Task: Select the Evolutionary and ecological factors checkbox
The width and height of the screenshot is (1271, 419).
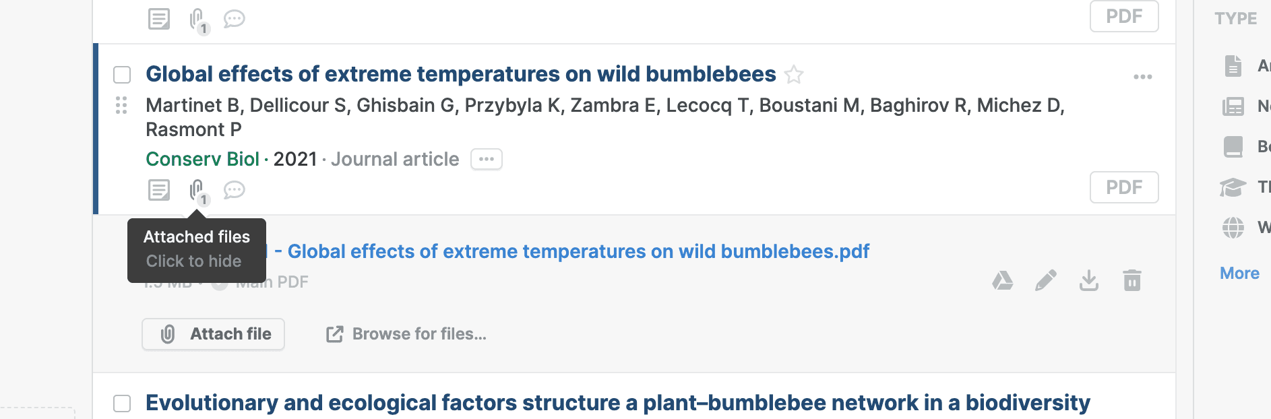Action: coord(122,404)
